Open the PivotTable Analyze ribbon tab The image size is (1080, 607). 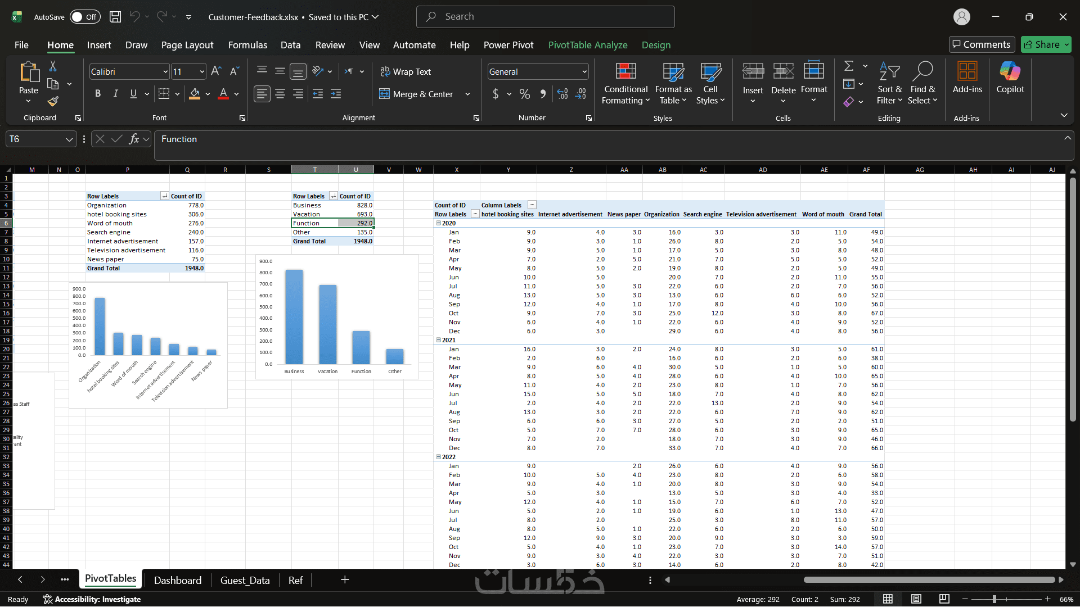pos(587,45)
